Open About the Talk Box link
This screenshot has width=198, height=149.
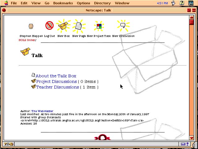(x=56, y=76)
